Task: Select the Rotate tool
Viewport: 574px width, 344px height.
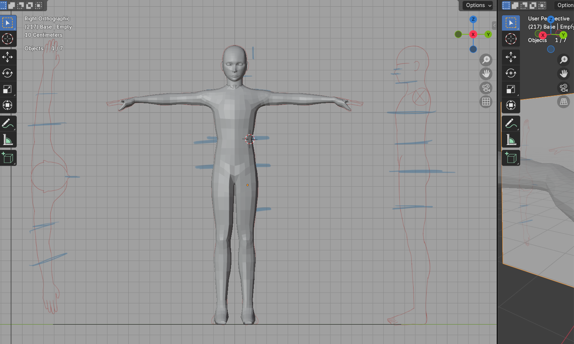Action: point(8,73)
